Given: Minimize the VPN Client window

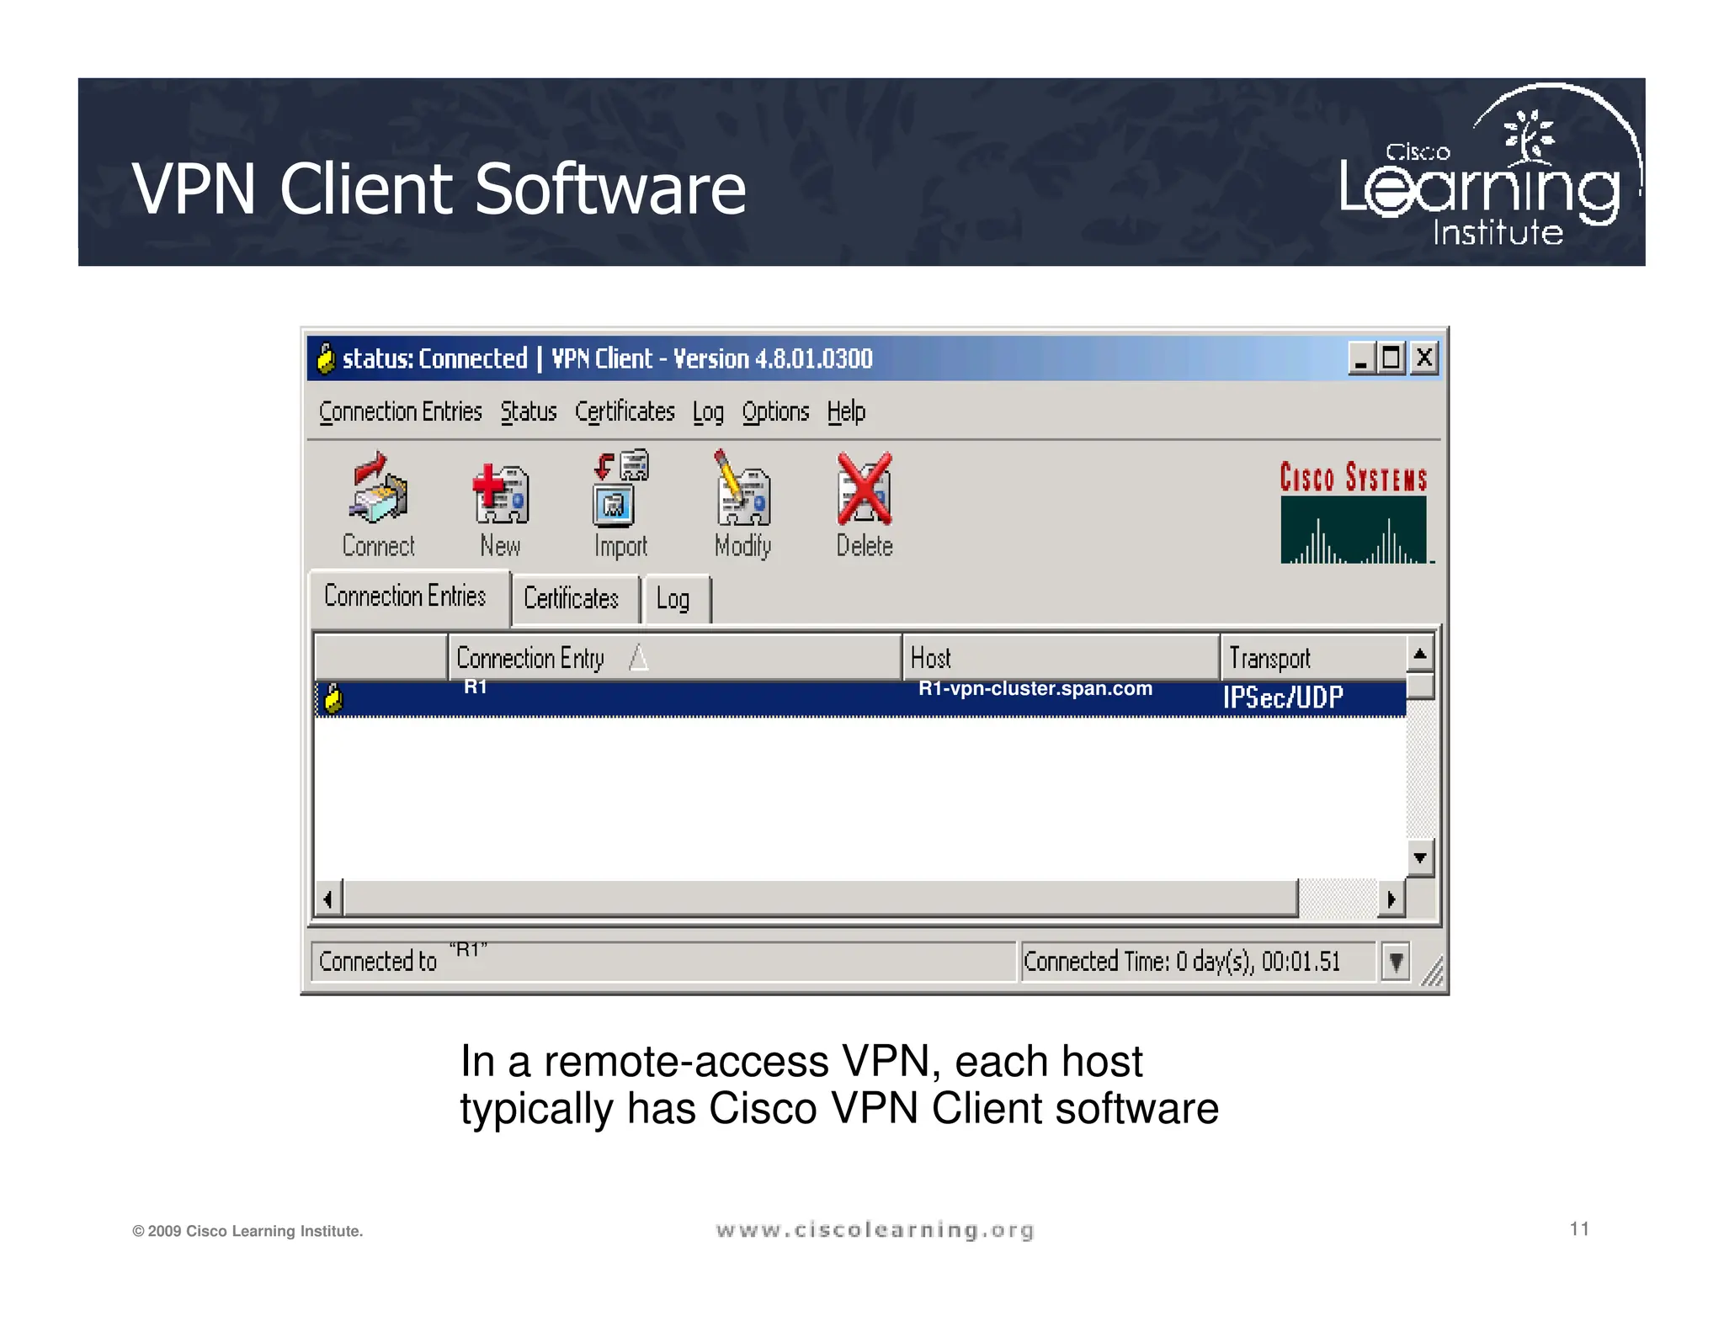Looking at the screenshot, I should (1361, 358).
